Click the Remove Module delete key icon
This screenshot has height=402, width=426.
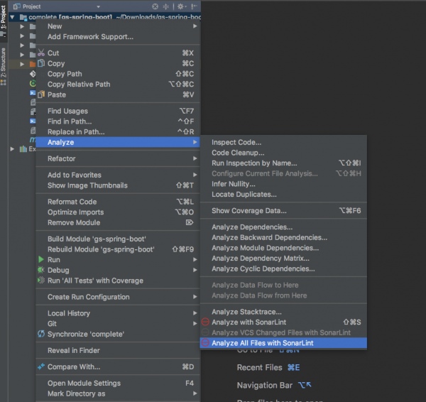(190, 222)
